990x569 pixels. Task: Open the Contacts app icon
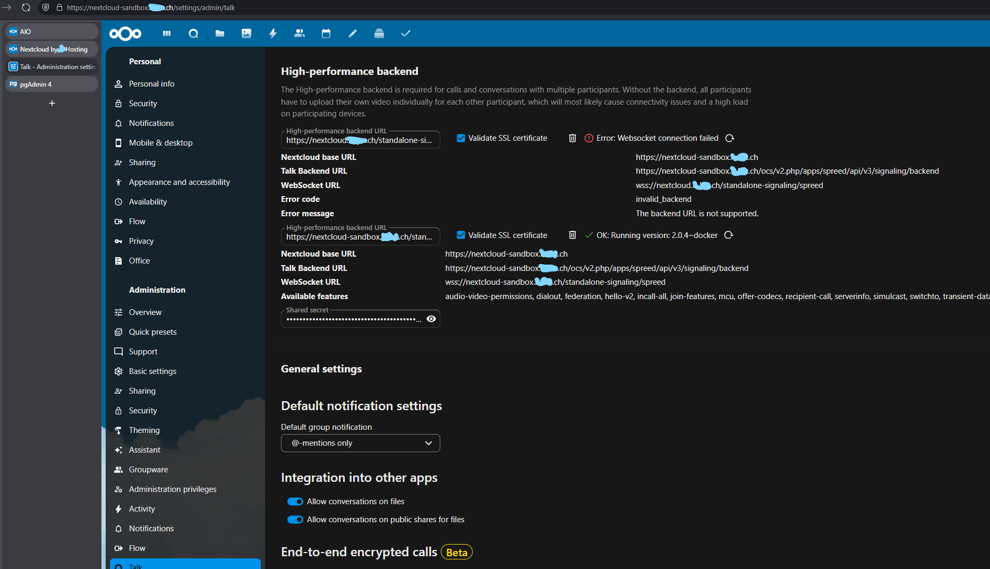300,33
